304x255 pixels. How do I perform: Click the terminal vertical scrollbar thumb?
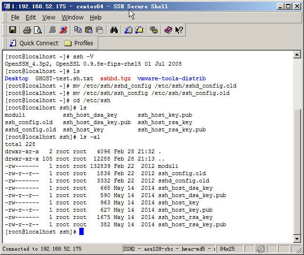click(x=297, y=172)
